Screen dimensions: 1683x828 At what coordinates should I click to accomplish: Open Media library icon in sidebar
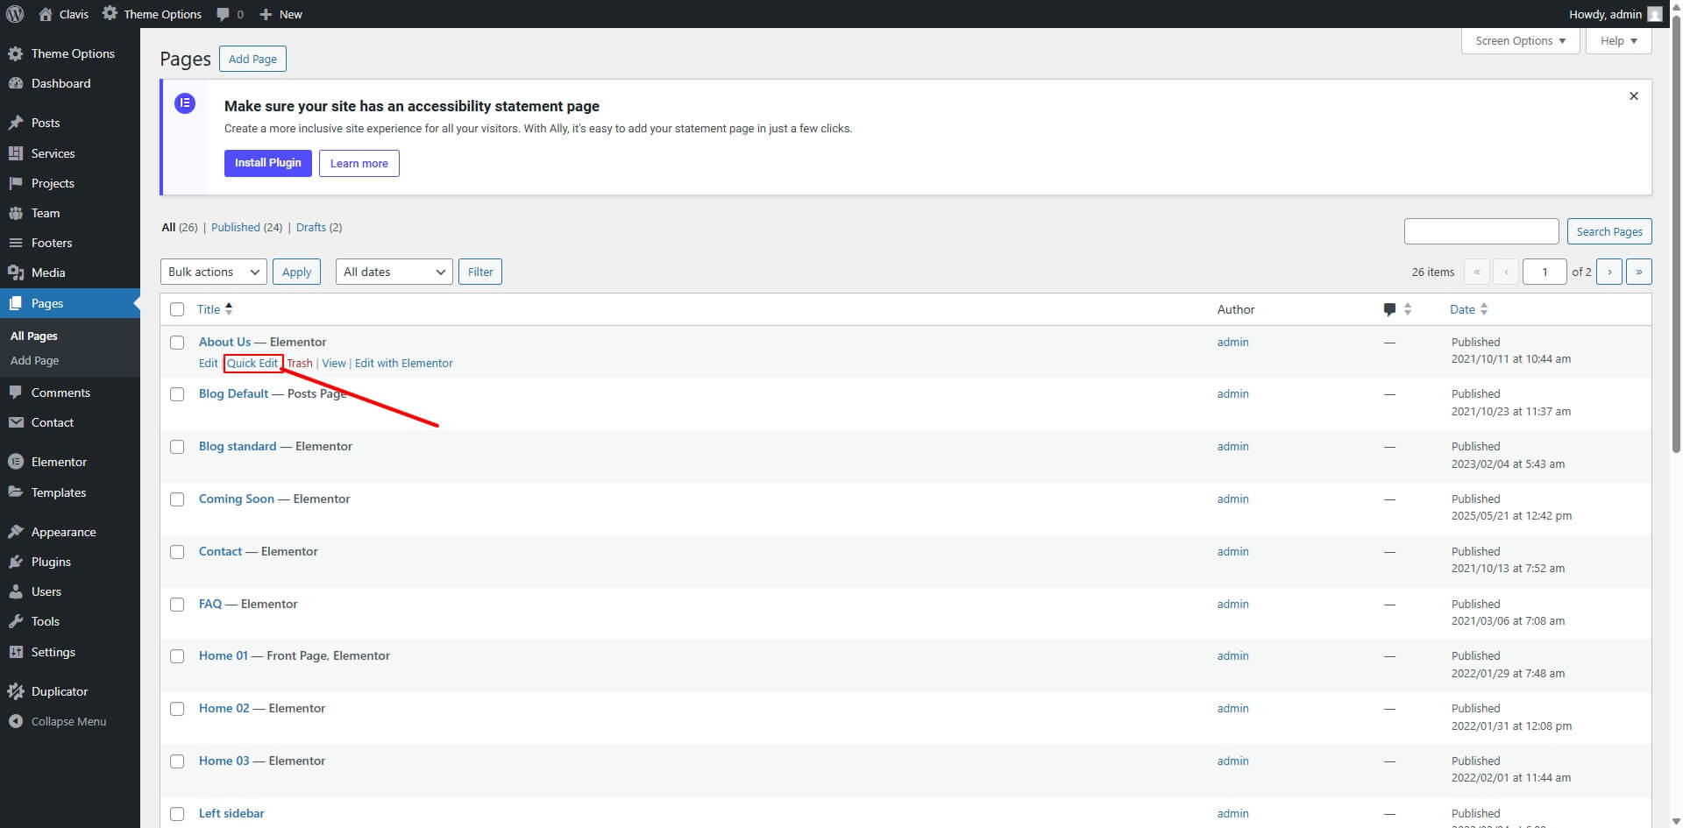[x=16, y=272]
